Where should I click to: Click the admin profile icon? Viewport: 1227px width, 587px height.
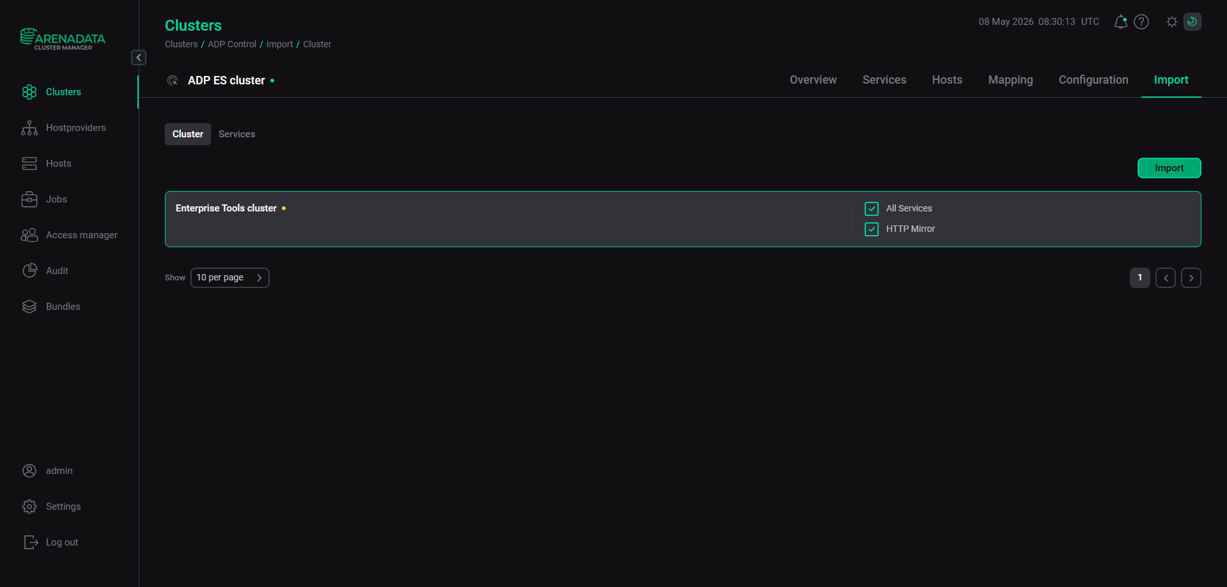29,471
